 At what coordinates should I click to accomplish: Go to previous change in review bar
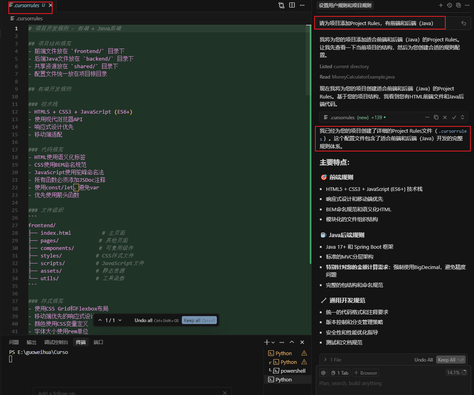pos(100,320)
